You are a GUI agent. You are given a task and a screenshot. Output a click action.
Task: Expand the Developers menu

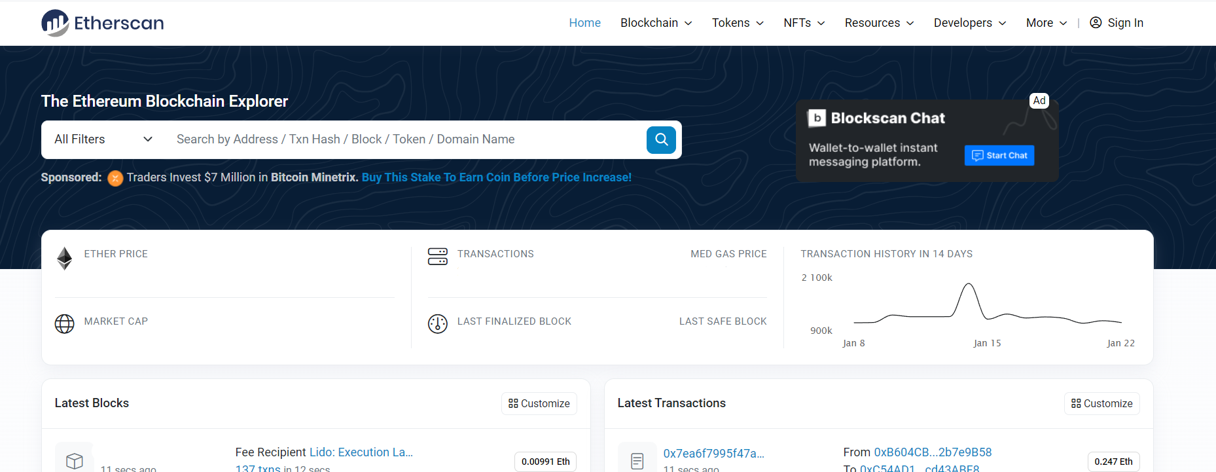point(970,23)
